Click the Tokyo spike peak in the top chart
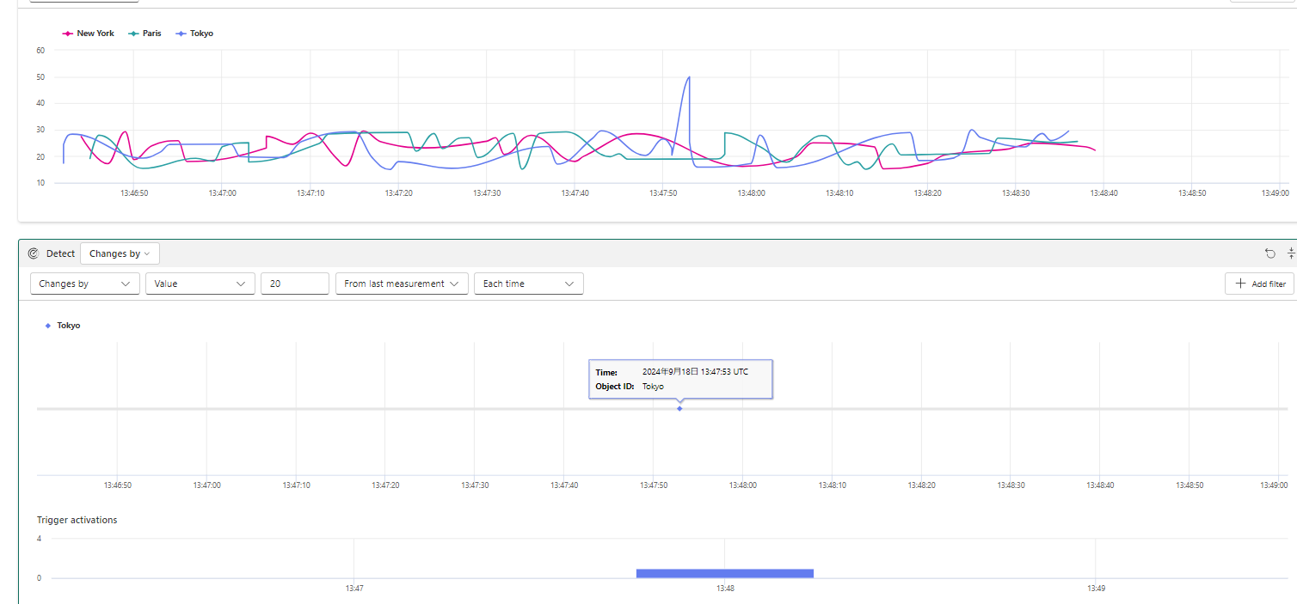This screenshot has height=604, width=1297. [689, 77]
